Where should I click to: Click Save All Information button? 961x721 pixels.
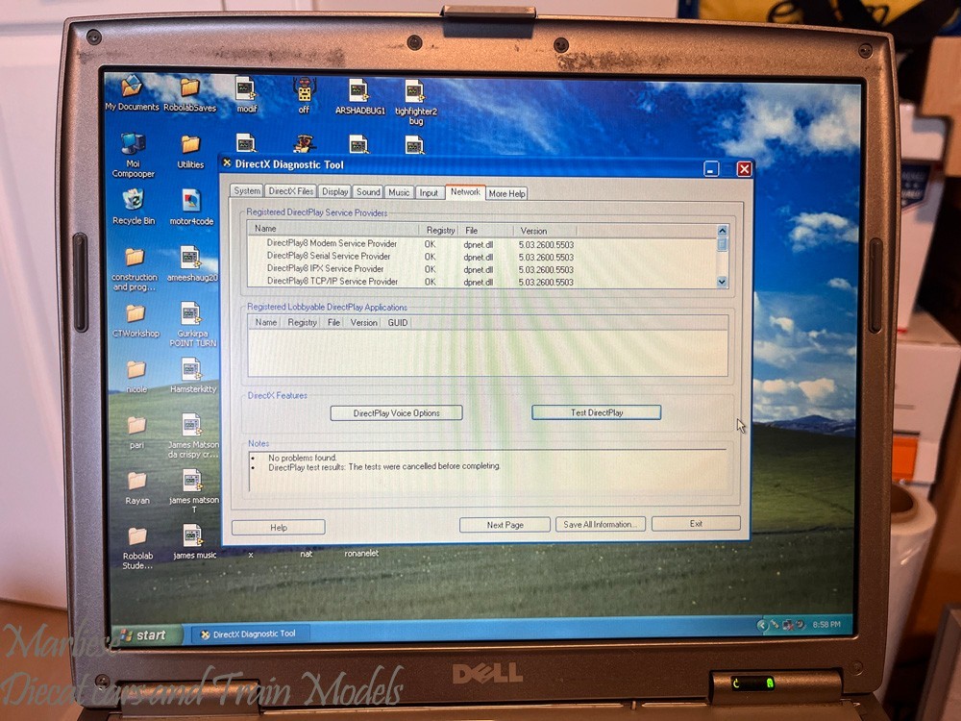[x=600, y=524]
